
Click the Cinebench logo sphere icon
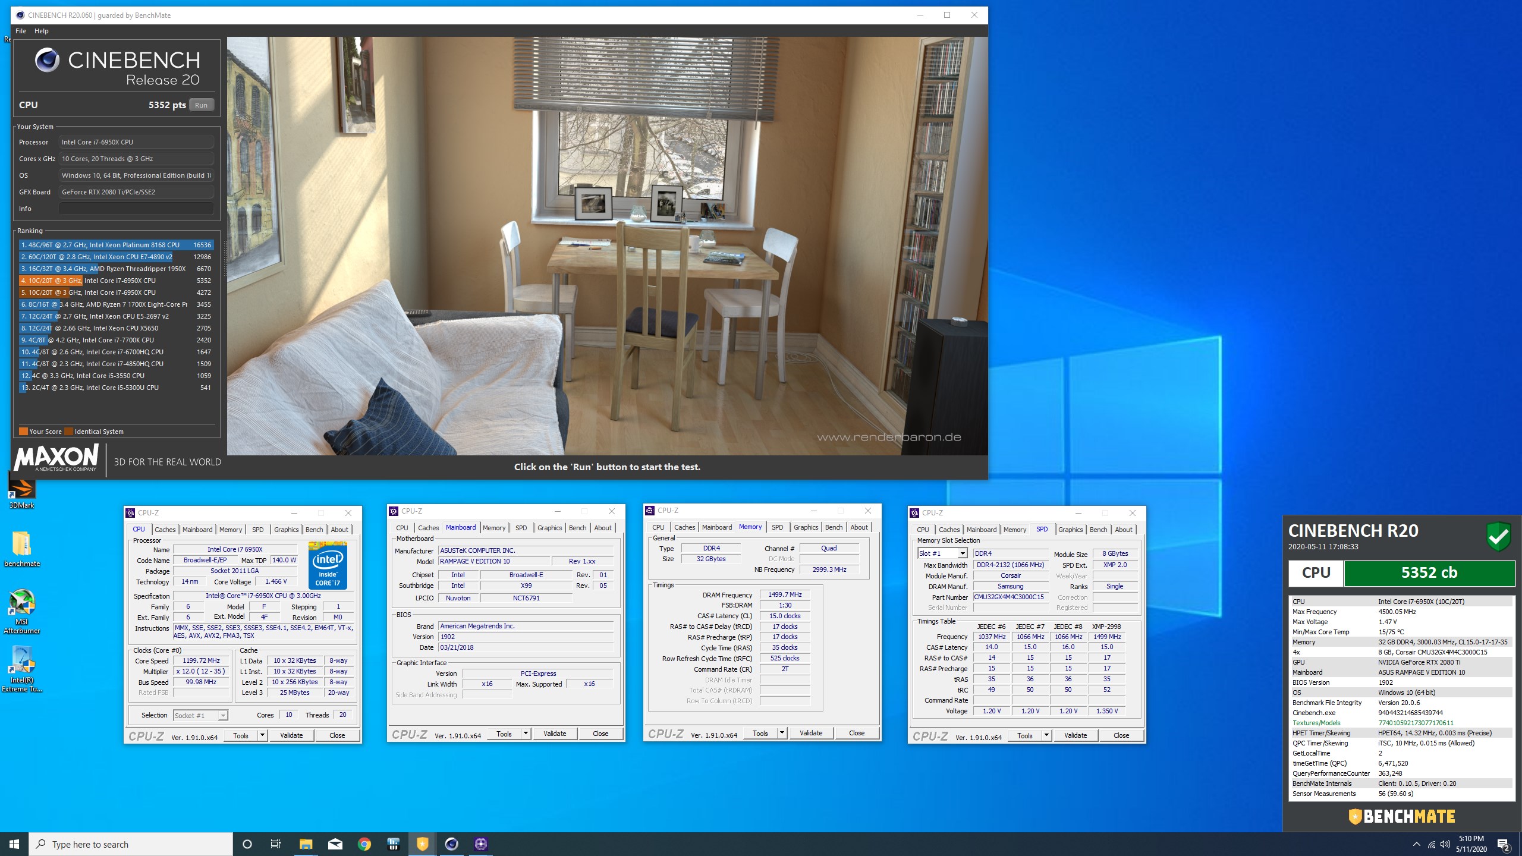tap(47, 60)
